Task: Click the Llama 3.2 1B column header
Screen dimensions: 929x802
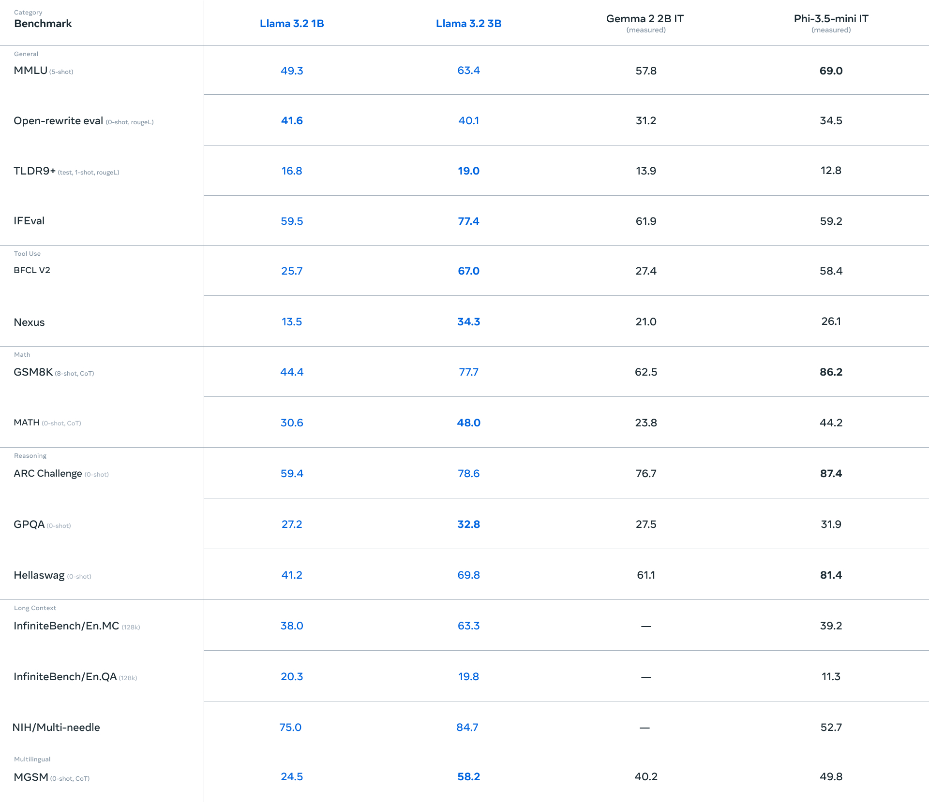Action: pos(292,24)
